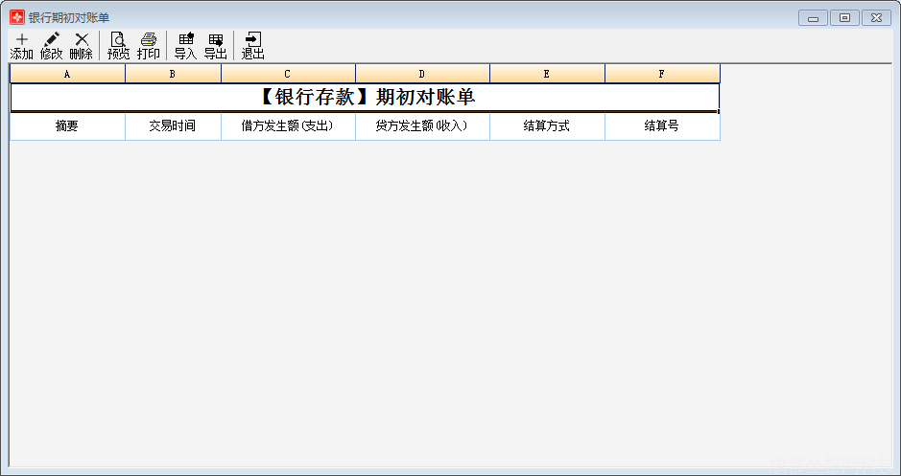Select the 结算号 header cell
Screen dimensions: 901x476
(x=662, y=126)
